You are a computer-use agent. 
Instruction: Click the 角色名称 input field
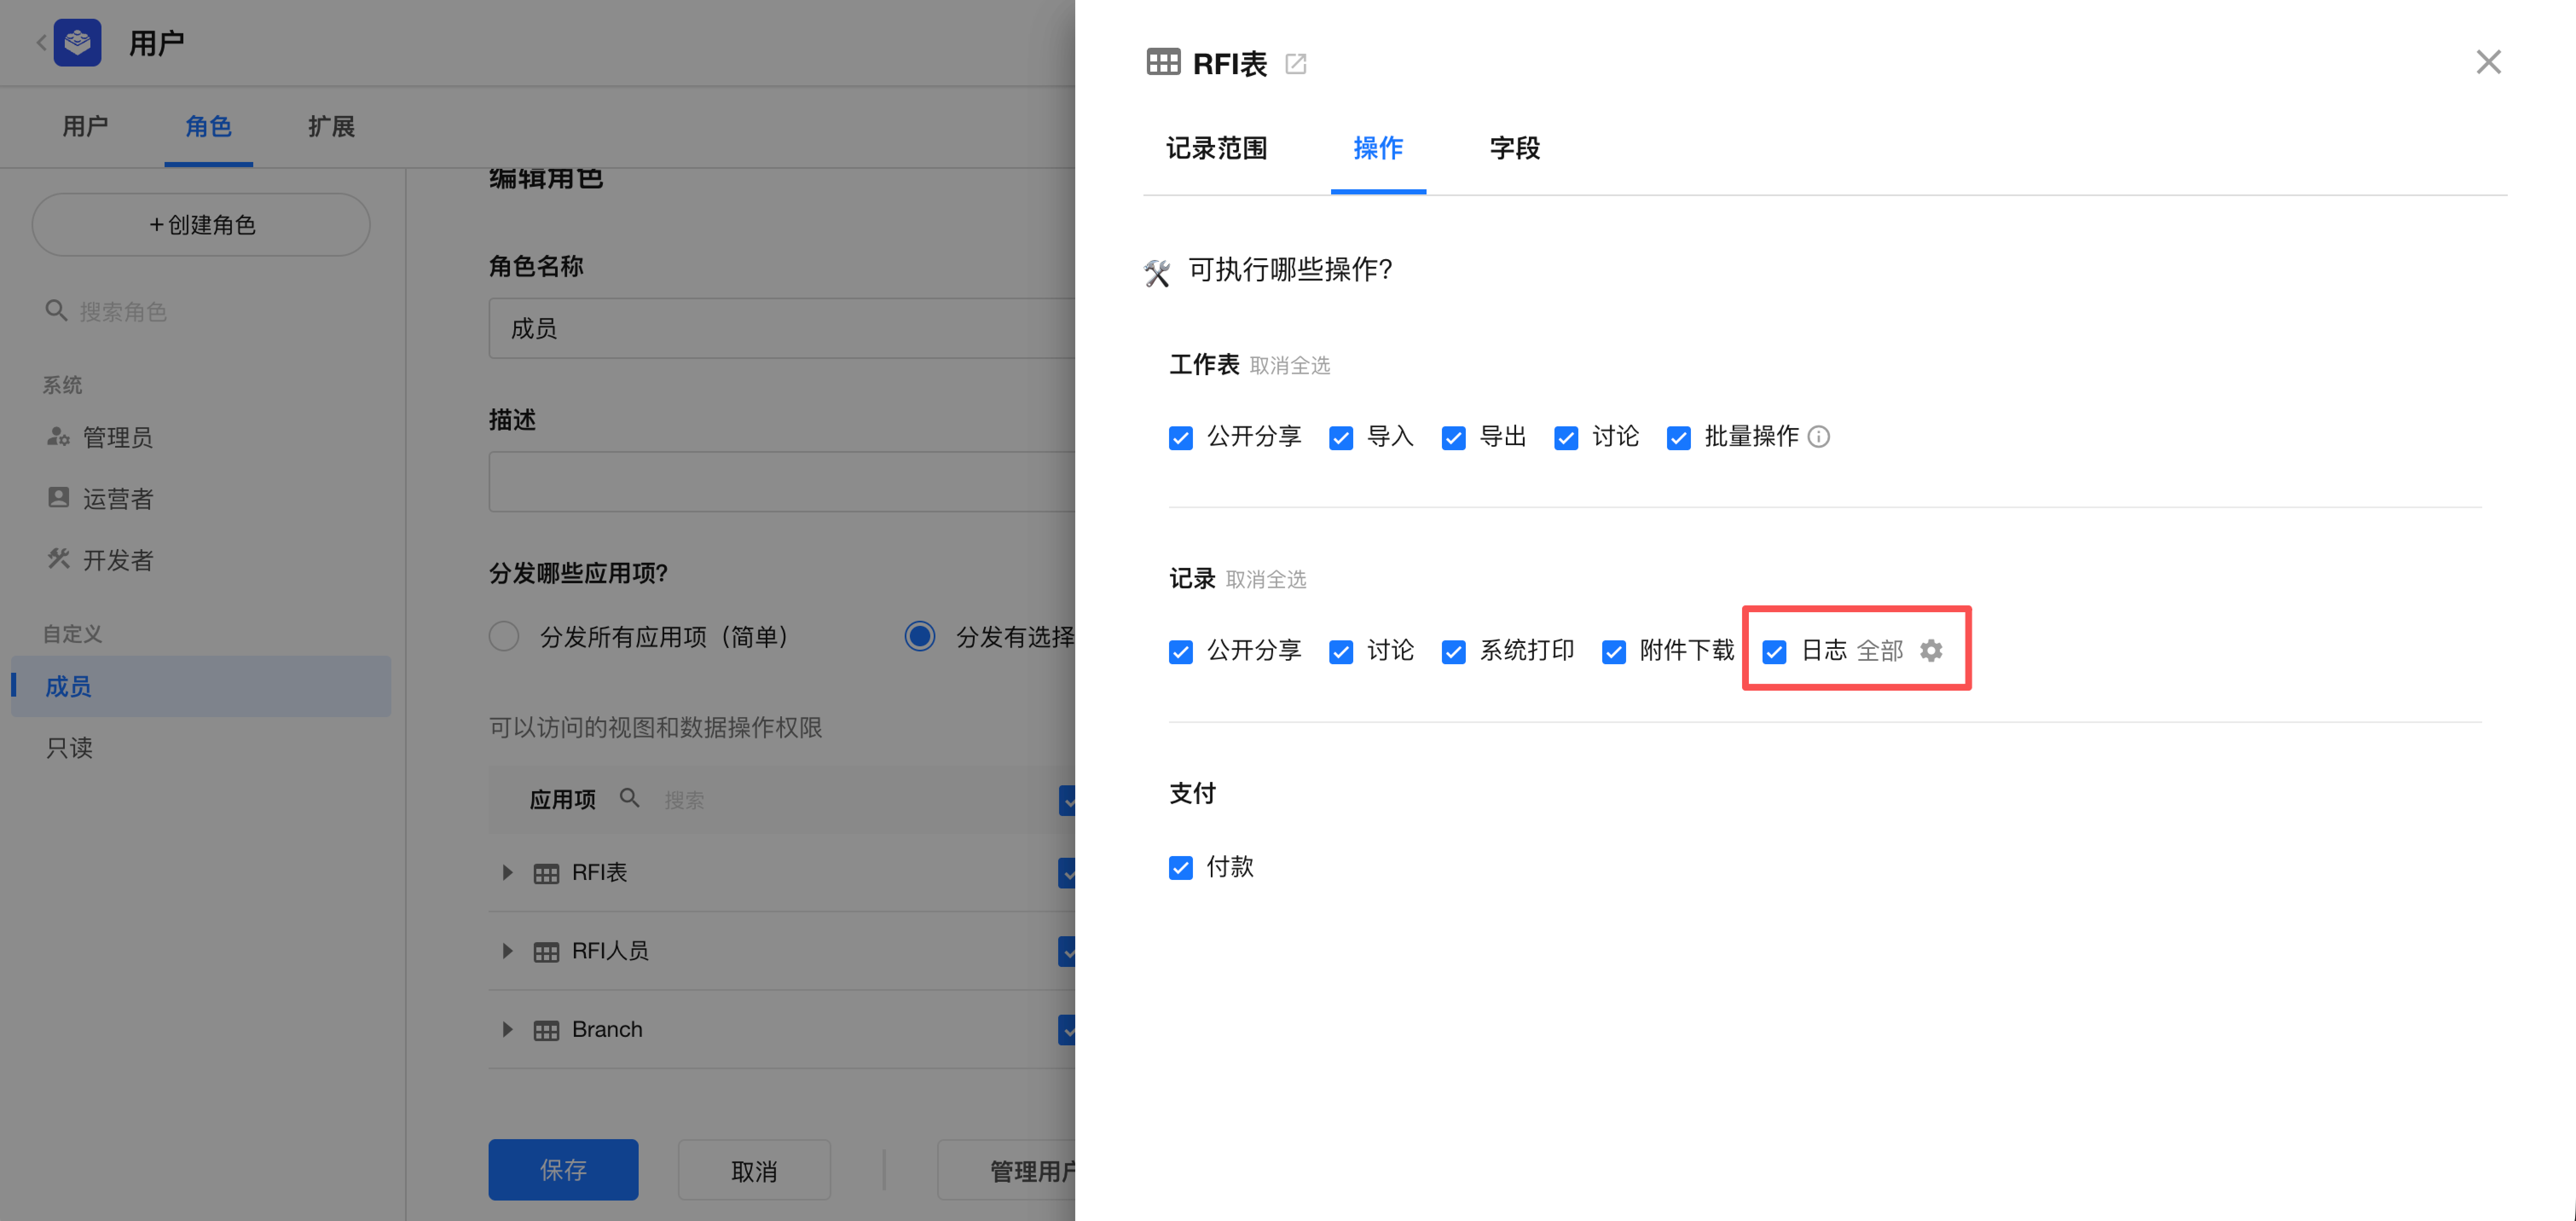click(782, 328)
